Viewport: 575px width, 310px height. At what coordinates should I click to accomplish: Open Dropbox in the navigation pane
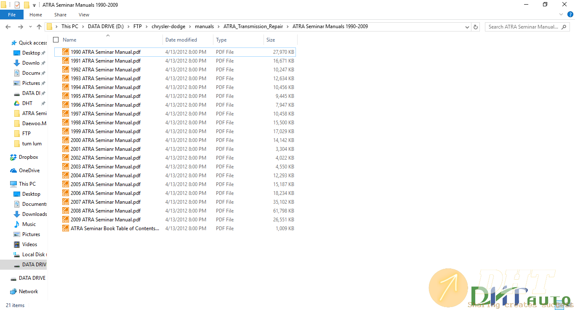[24, 157]
